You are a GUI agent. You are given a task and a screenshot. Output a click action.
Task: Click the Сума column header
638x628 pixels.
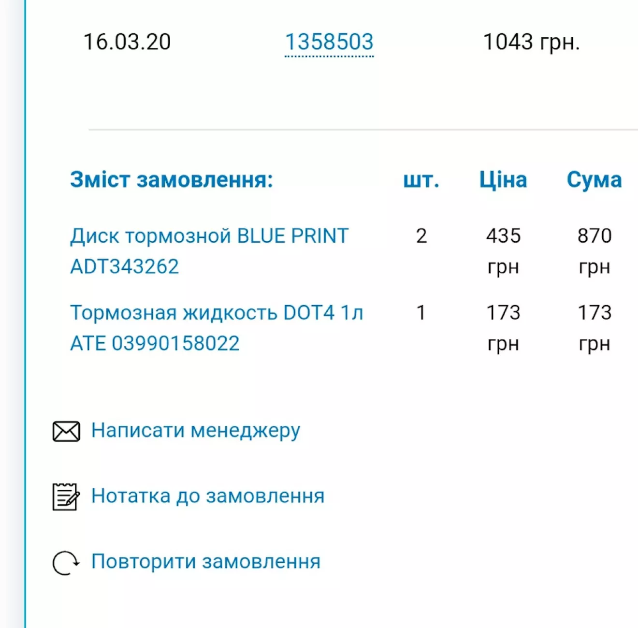594,179
